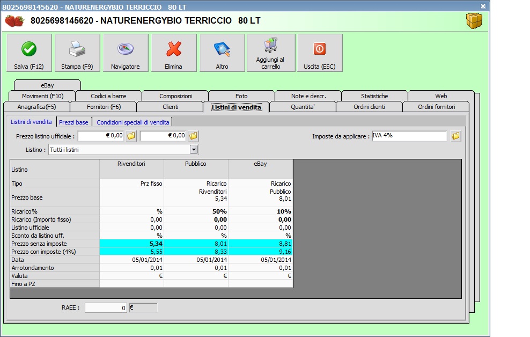
Task: Switch to Prezzi base sub-tab
Action: coord(73,122)
